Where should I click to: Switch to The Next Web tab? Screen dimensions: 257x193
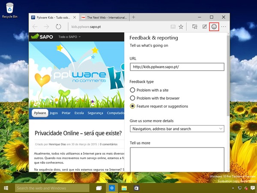(104, 17)
